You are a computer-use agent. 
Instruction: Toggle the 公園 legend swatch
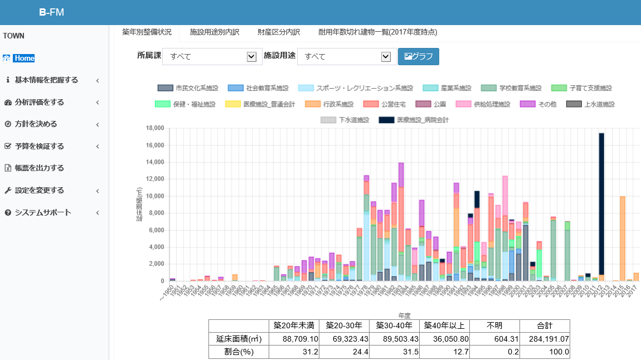423,104
